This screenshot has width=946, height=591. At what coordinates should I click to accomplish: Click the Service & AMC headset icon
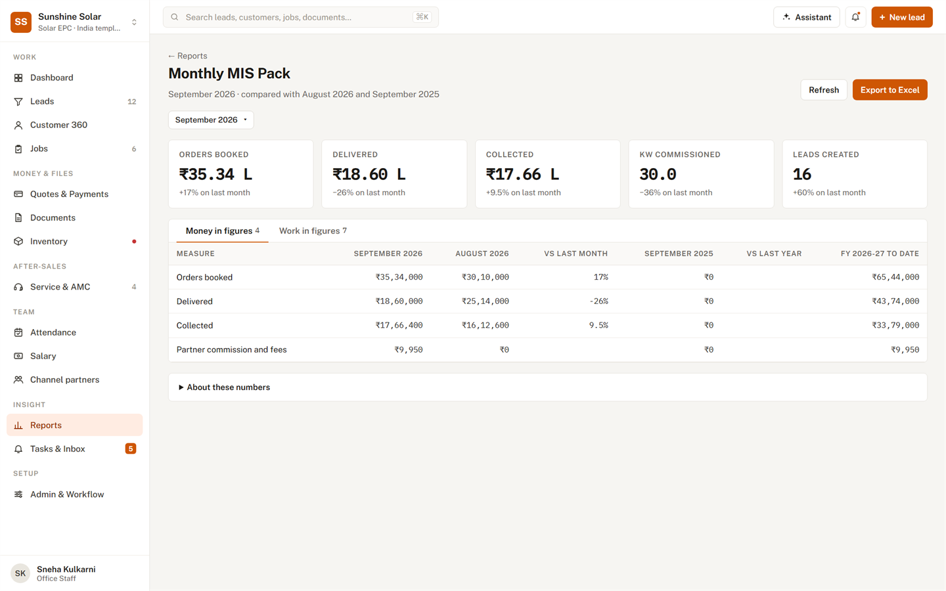(18, 287)
